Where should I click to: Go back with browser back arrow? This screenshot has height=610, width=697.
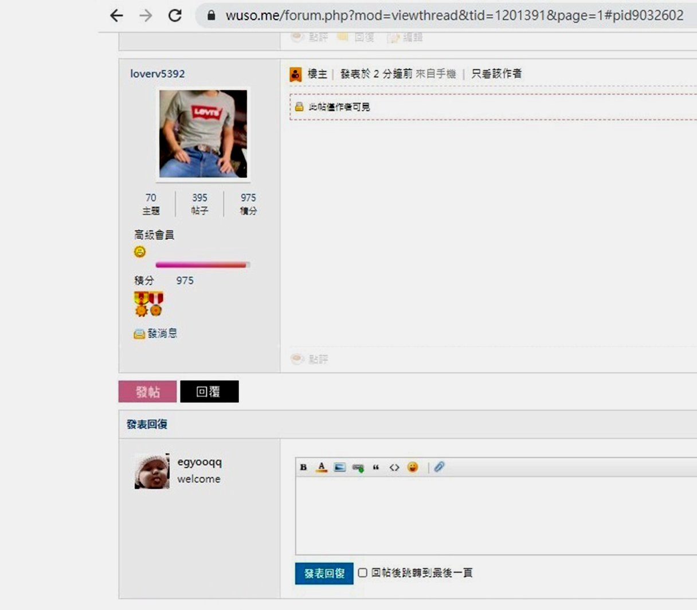click(x=116, y=15)
